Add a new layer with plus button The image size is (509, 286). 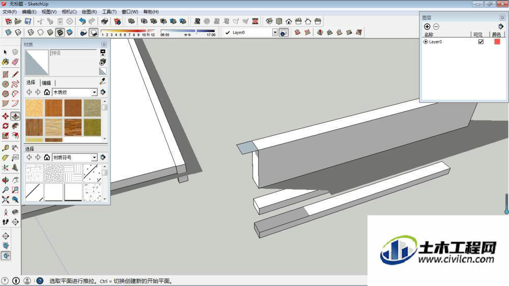coord(427,26)
